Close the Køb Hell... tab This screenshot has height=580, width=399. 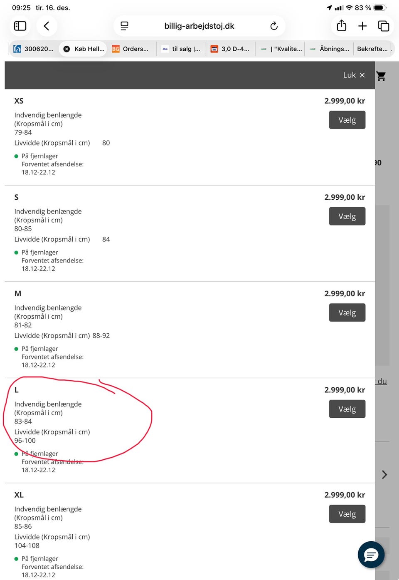point(66,49)
